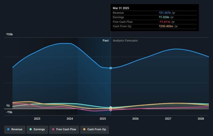213x136 pixels.
Task: Click the ₹290.400m cash from op value
Action: [x=166, y=26]
